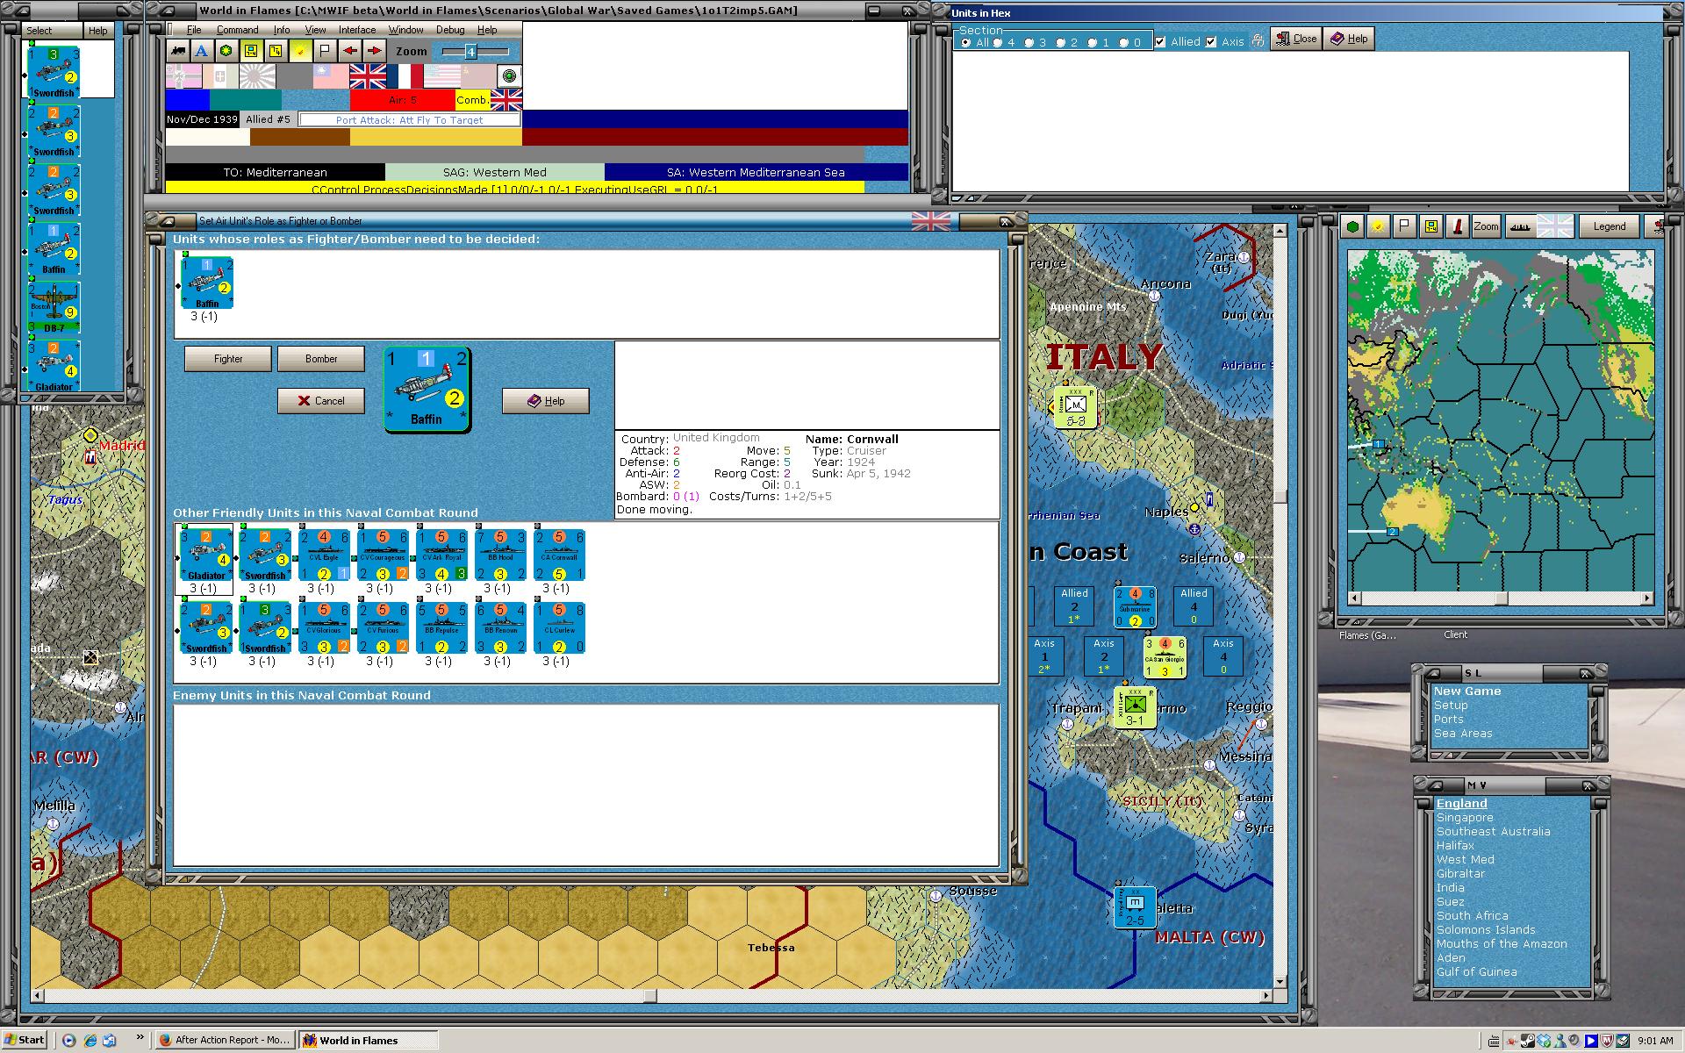Select the CV Ark Royal naval unit
This screenshot has width=1685, height=1053.
441,555
